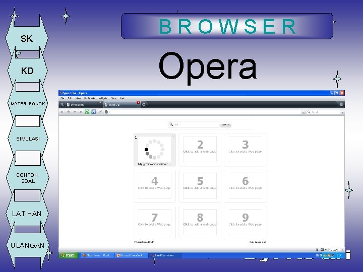Open the SIMULASI section
This screenshot has width=363, height=272.
click(x=28, y=139)
